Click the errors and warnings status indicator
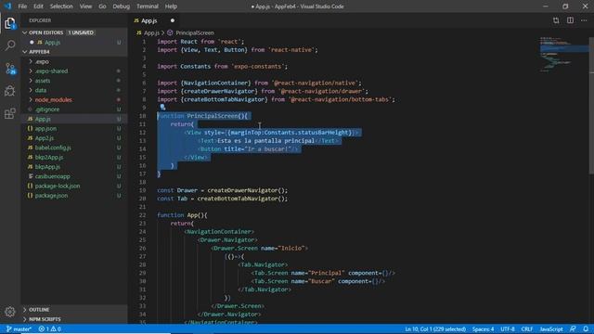594x334 pixels. (x=49, y=328)
